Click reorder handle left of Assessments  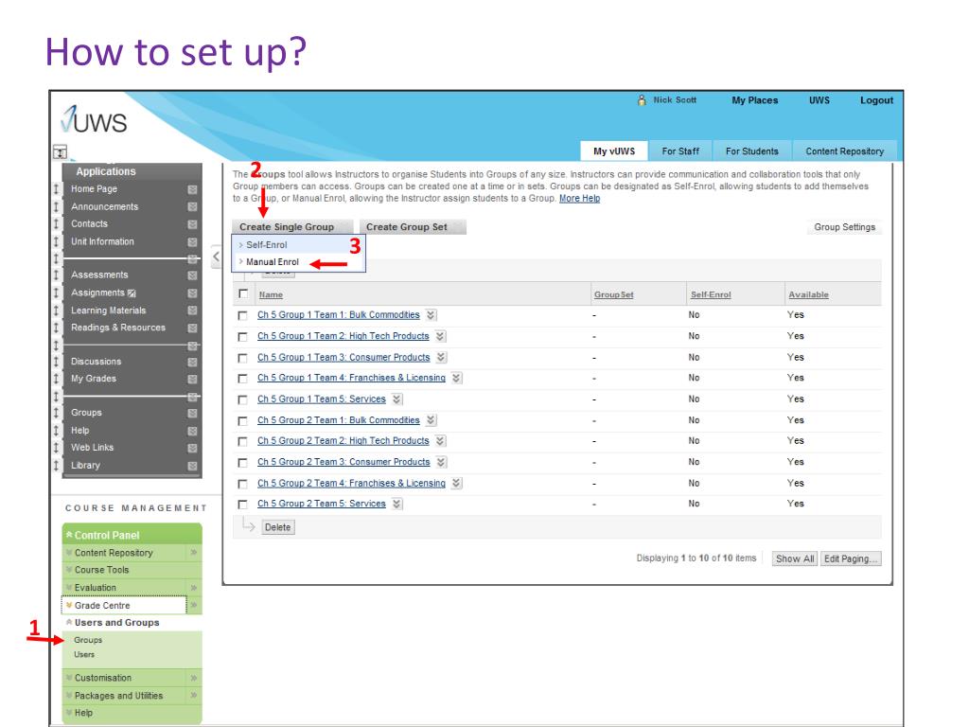pos(56,275)
